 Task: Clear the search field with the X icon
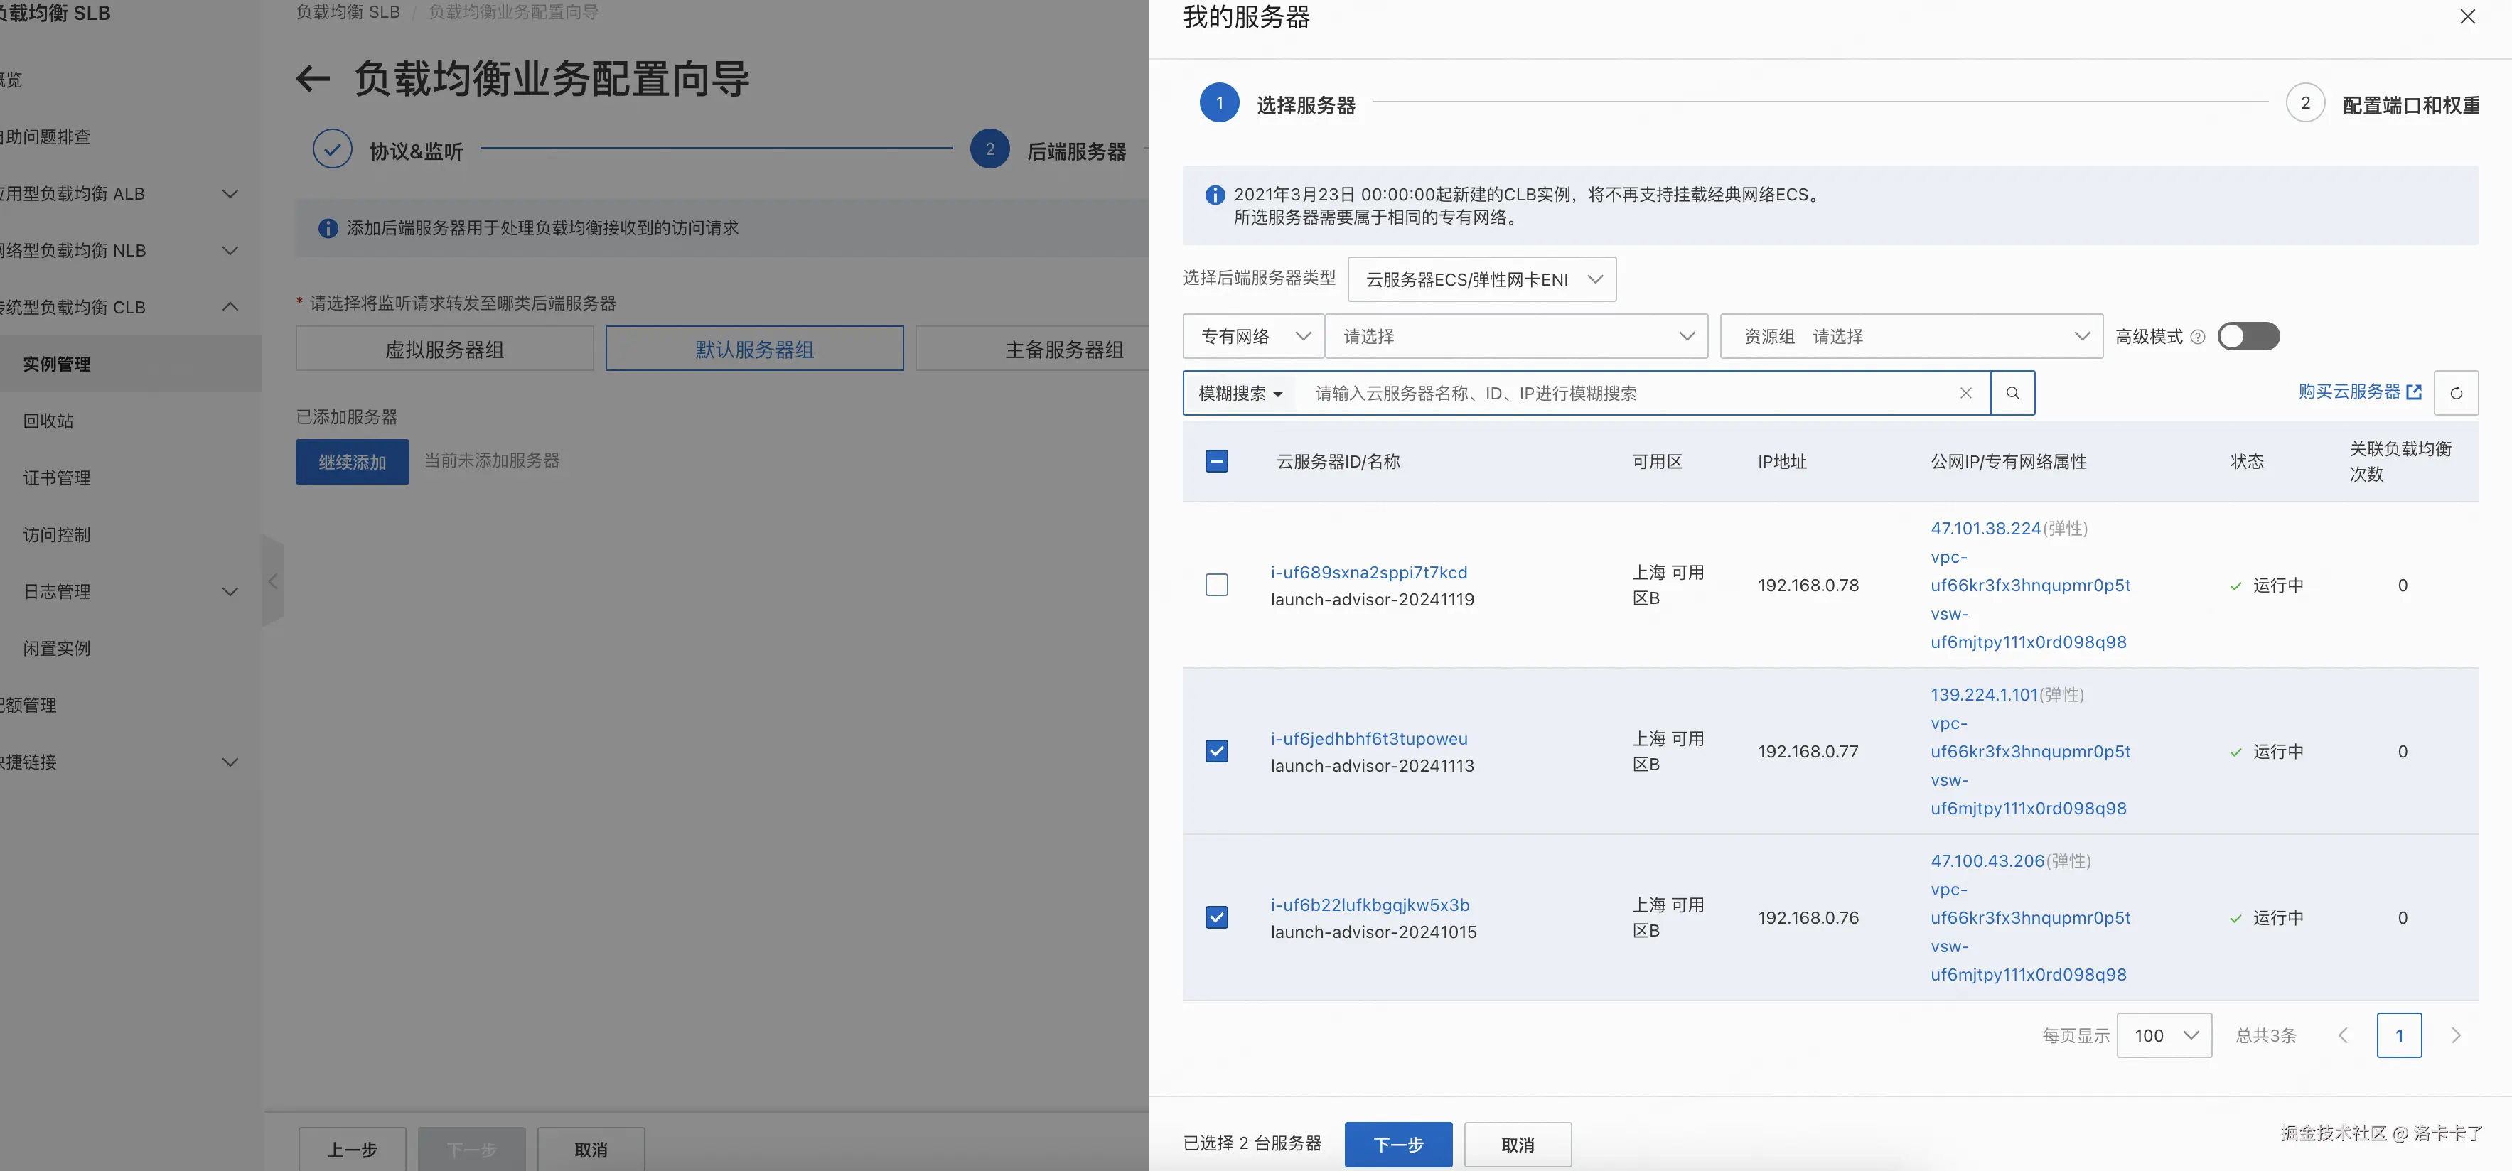tap(1965, 393)
